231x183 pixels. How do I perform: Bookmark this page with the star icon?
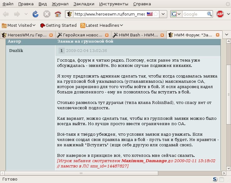tap(156, 14)
